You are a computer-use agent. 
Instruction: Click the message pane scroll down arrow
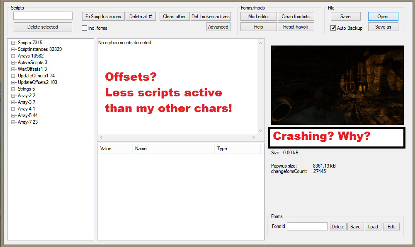[x=261, y=131]
